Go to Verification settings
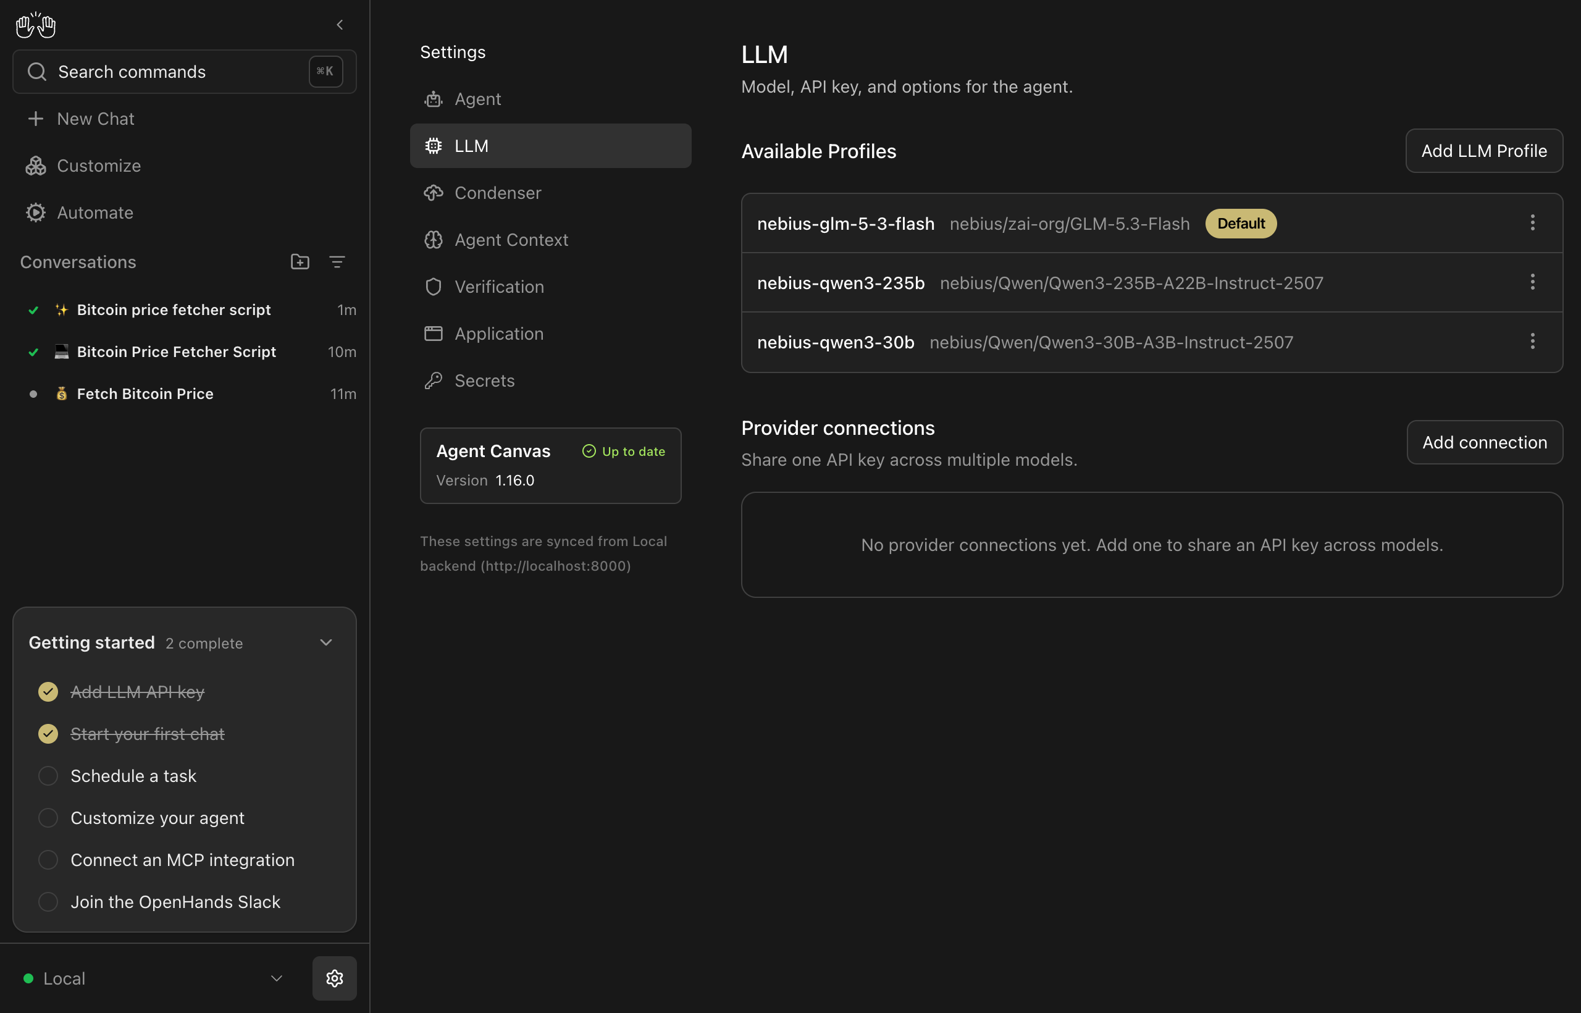 pyautogui.click(x=550, y=287)
